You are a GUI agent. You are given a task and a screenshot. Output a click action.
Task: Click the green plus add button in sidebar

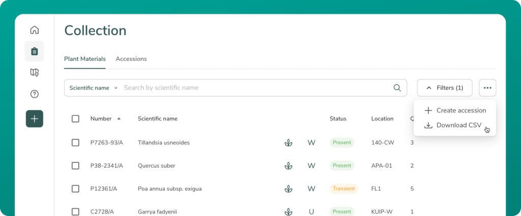pyautogui.click(x=35, y=119)
